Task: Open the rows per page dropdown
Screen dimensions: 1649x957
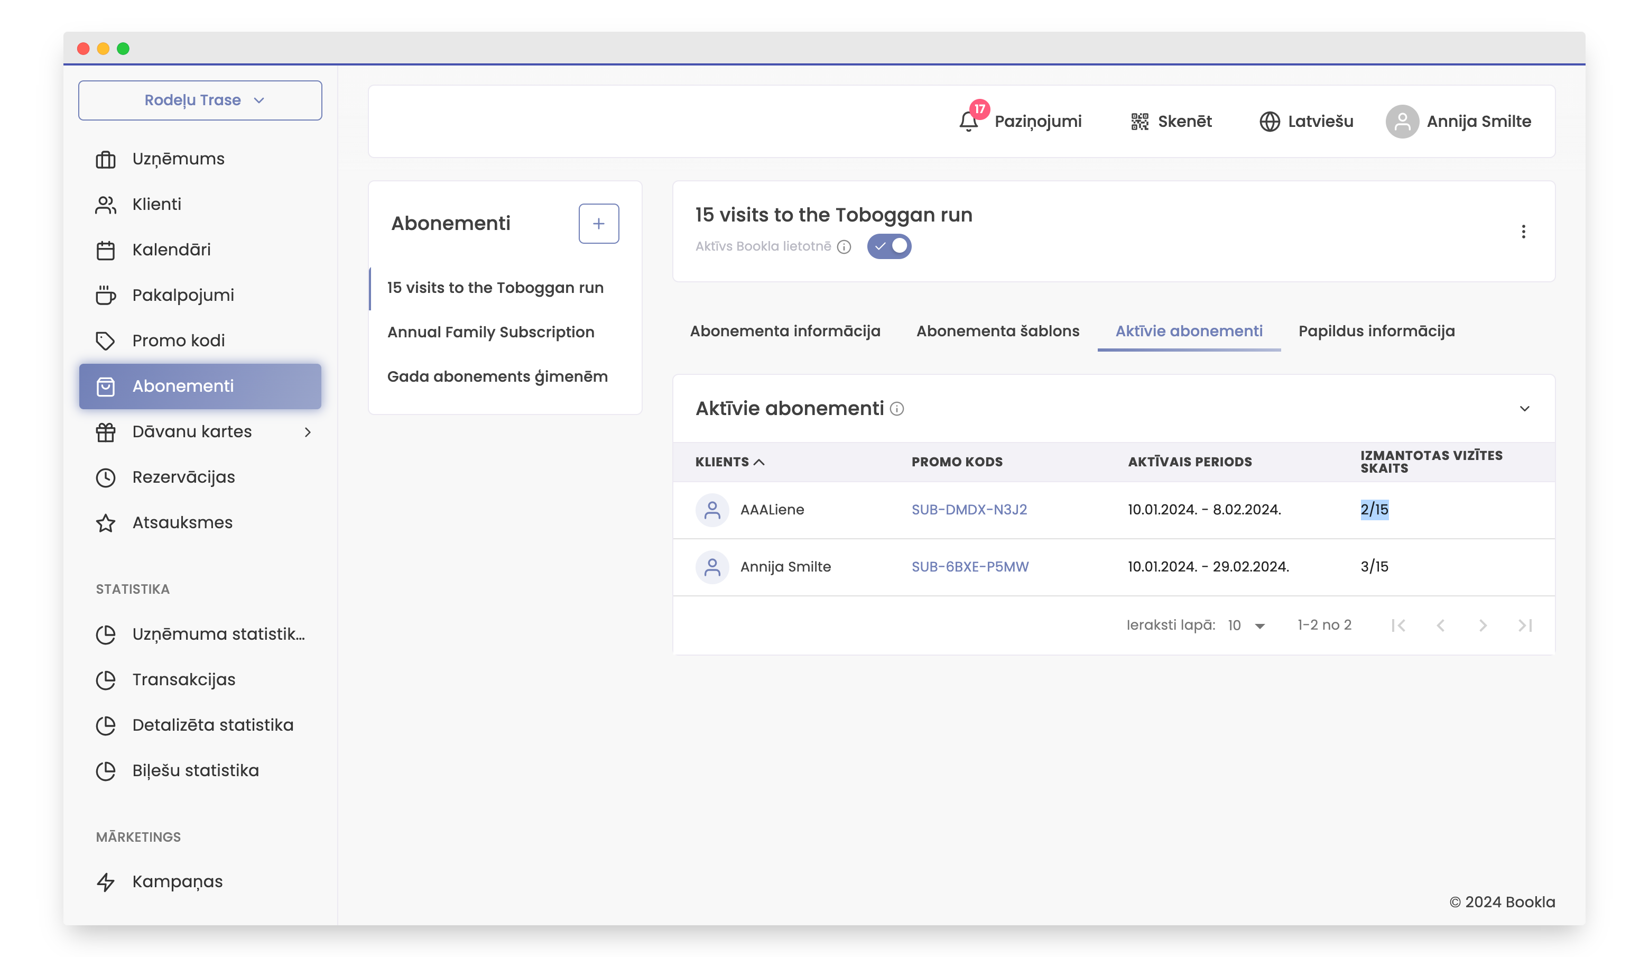Action: tap(1247, 626)
